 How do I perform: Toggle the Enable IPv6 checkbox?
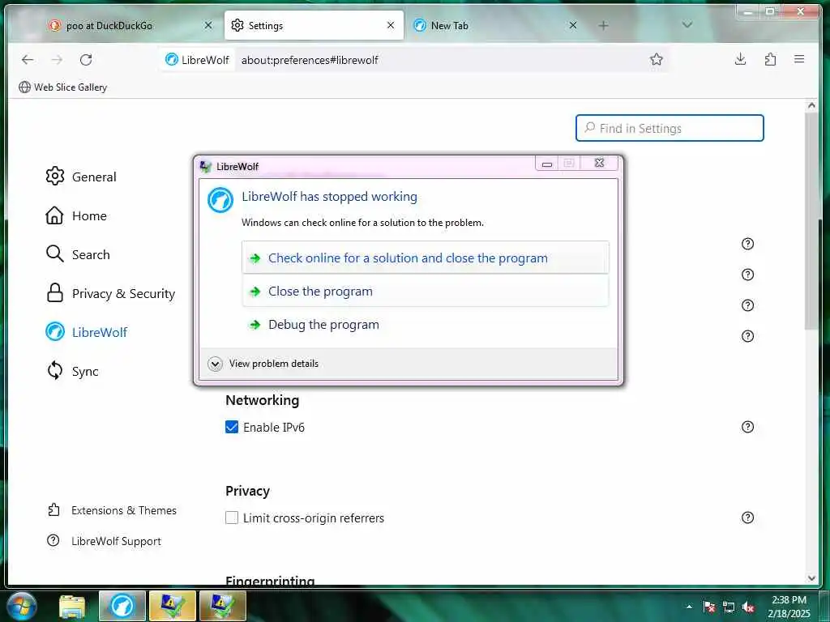[x=232, y=427]
